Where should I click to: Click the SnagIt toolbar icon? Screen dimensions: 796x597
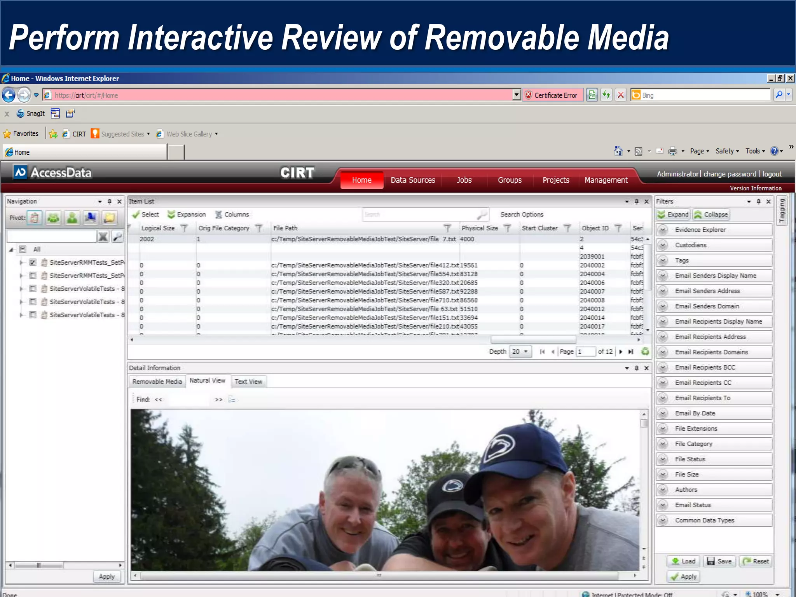click(x=20, y=113)
